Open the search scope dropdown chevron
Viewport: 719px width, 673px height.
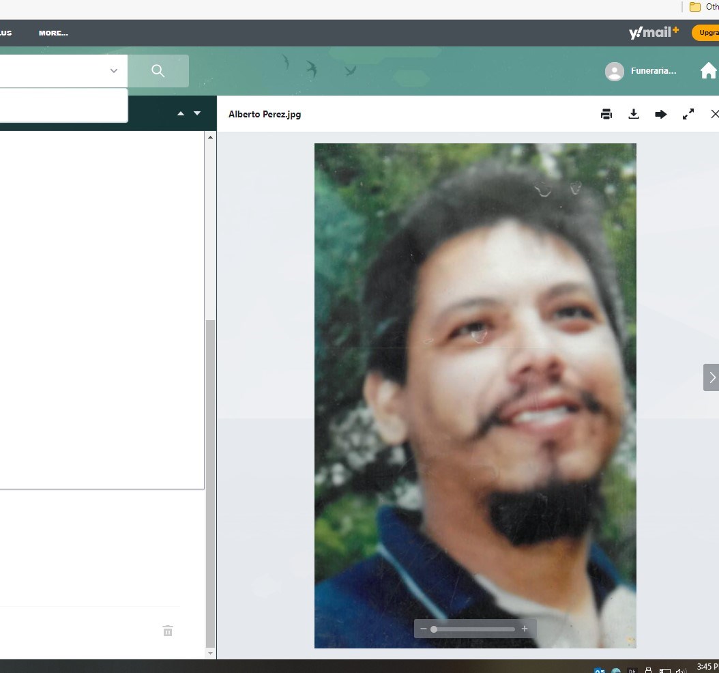pos(113,70)
